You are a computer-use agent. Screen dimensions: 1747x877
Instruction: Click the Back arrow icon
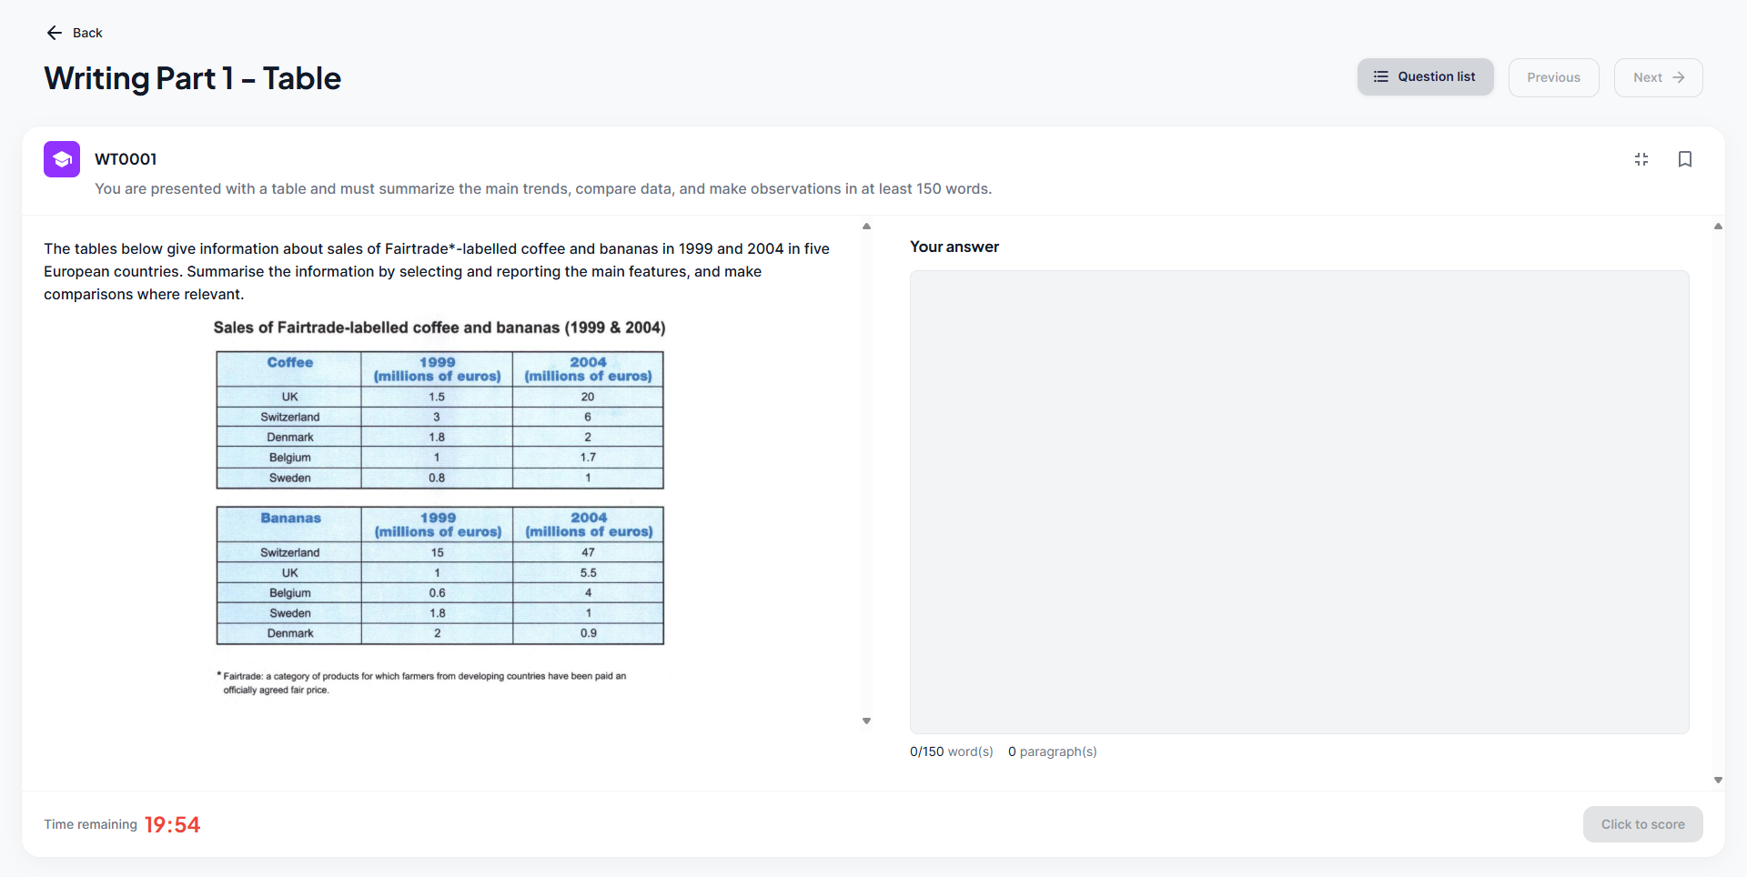click(55, 33)
